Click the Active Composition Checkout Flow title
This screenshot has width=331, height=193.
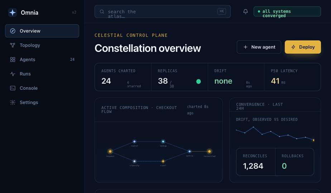pos(139,110)
